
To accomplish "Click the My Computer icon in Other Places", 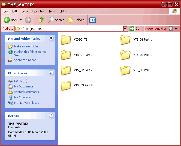I will point(10,98).
